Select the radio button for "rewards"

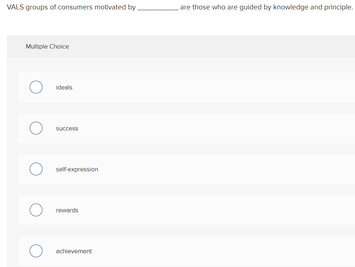pyautogui.click(x=36, y=210)
